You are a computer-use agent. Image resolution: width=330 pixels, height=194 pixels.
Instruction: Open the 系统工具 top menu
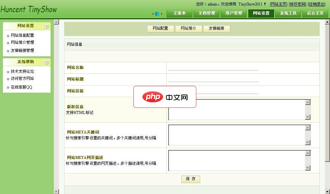288,14
